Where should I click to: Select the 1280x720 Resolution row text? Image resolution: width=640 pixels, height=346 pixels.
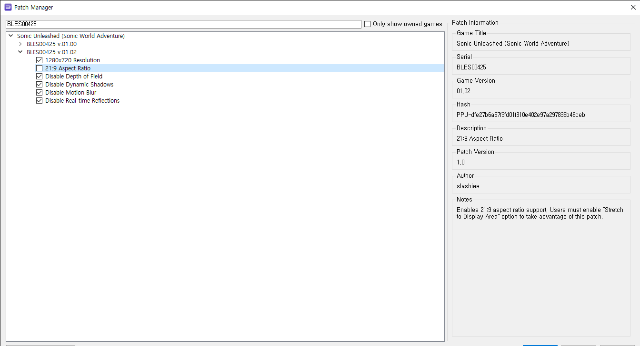[x=72, y=60]
